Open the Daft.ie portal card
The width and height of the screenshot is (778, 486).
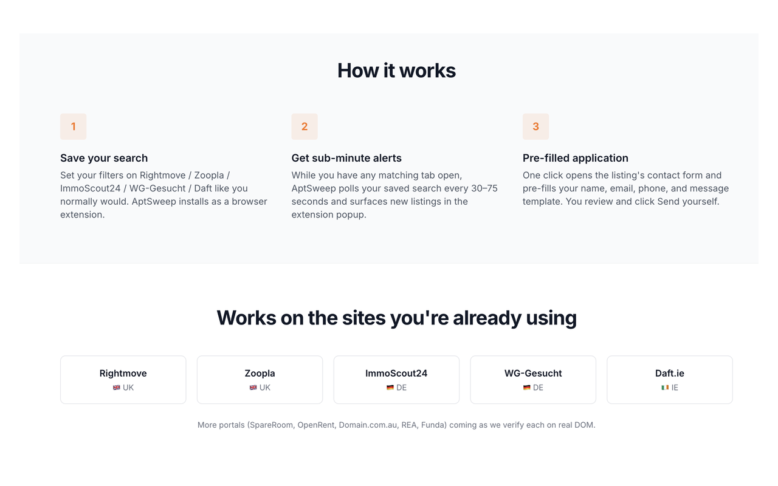(670, 380)
